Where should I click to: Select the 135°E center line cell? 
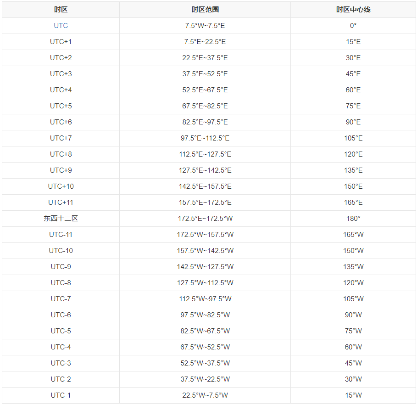353,170
